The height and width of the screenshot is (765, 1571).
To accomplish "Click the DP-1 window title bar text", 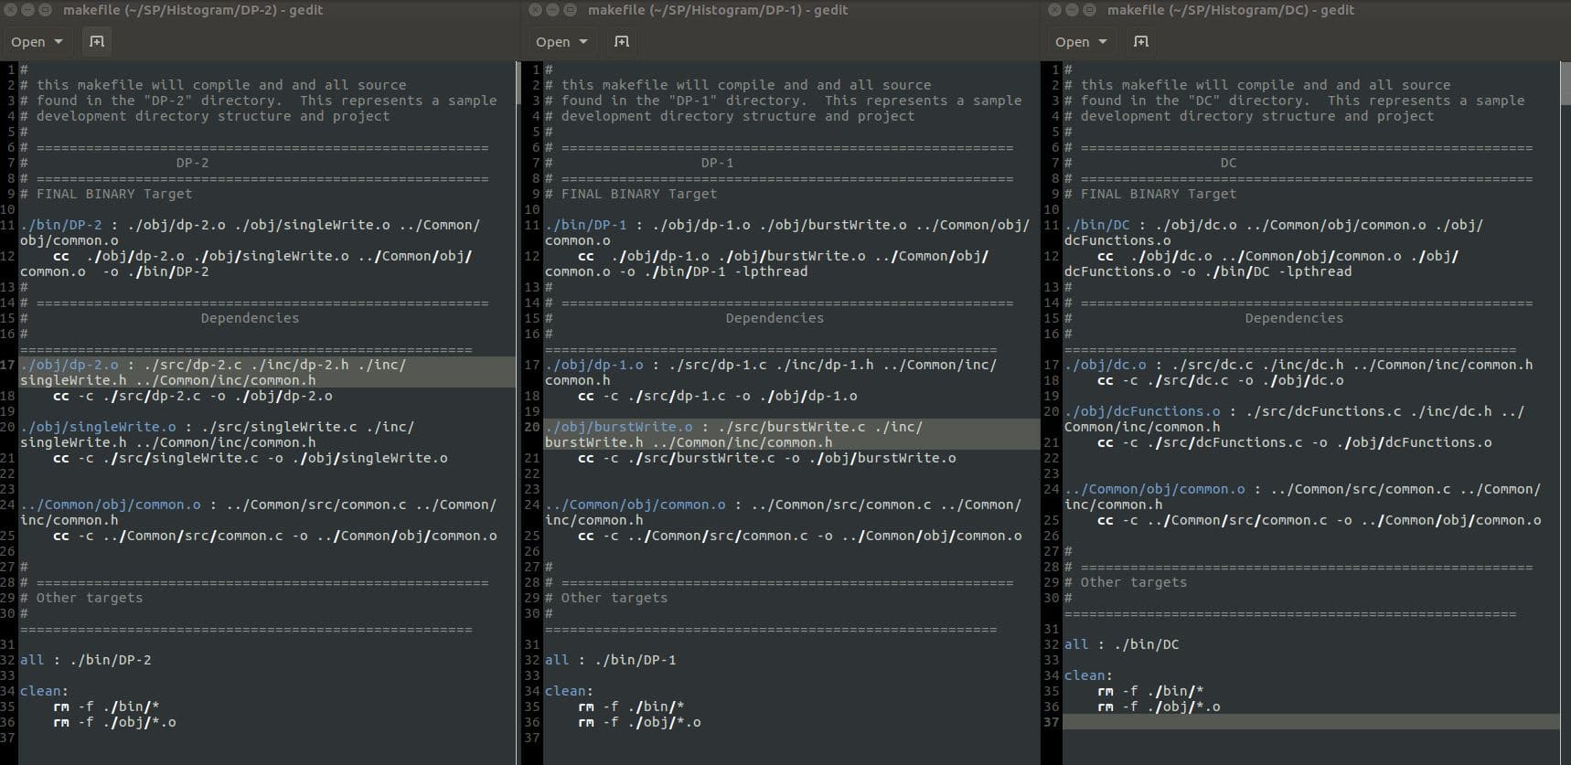I will [718, 10].
